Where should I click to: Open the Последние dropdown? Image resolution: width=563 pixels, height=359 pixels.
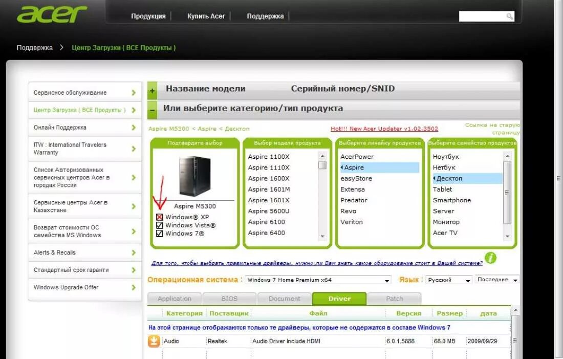pyautogui.click(x=497, y=280)
